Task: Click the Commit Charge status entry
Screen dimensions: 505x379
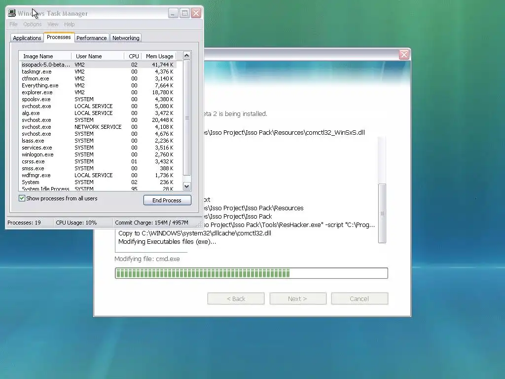Action: (152, 223)
